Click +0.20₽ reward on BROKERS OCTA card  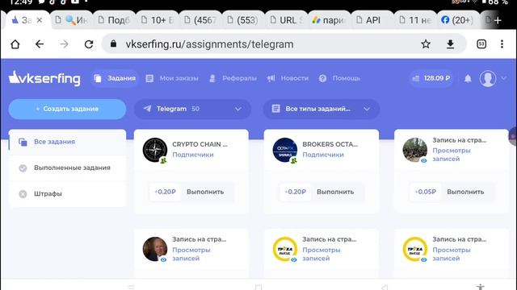click(296, 192)
